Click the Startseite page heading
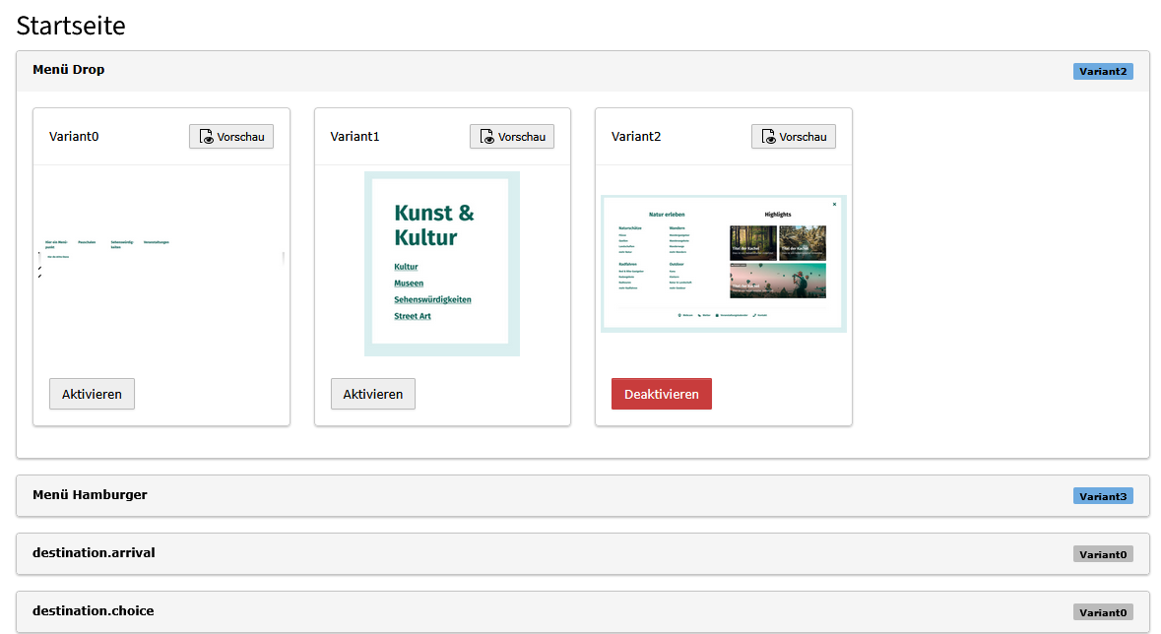The height and width of the screenshot is (634, 1161). 71,26
